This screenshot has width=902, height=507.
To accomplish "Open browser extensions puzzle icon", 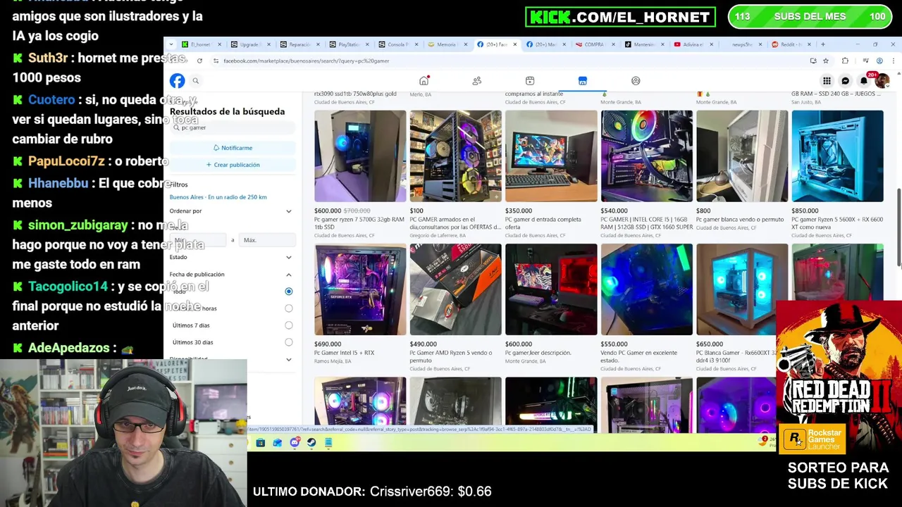I will (845, 61).
